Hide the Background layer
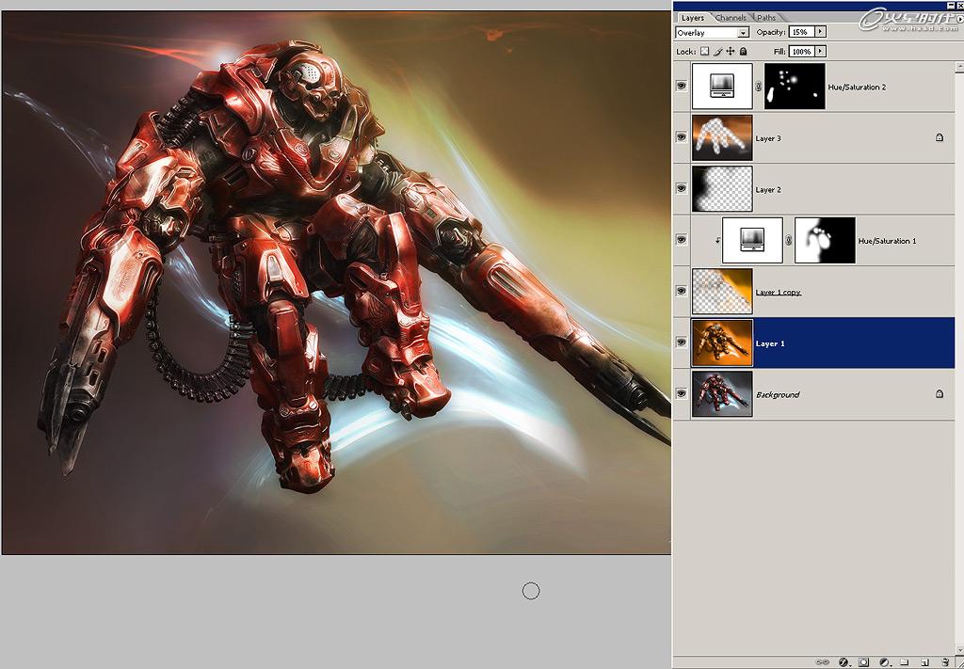 click(682, 394)
